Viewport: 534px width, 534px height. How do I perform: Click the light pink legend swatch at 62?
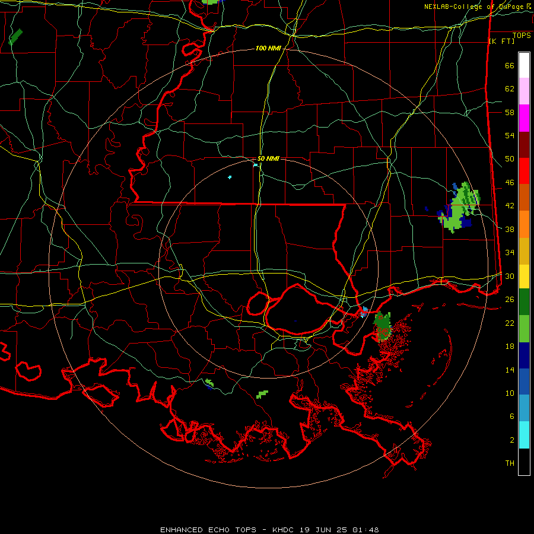(x=524, y=91)
